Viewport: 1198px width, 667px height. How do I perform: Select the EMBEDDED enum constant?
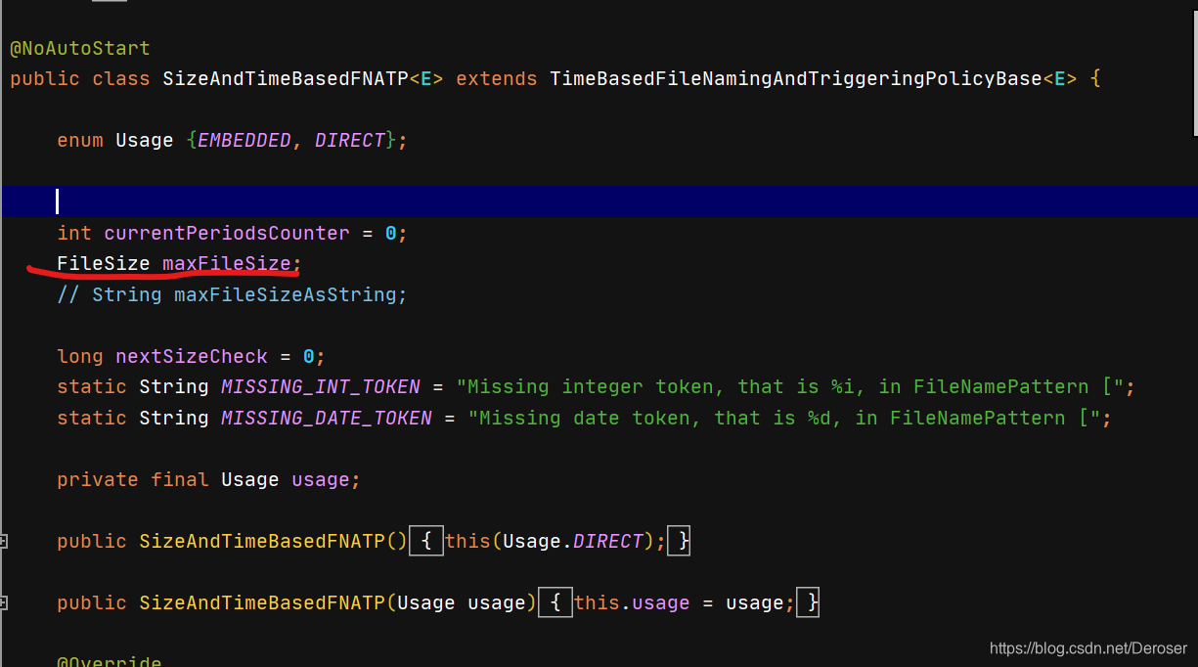(244, 140)
